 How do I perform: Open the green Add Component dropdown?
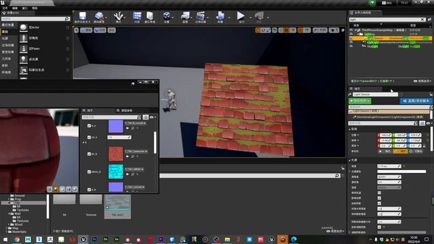[360, 101]
